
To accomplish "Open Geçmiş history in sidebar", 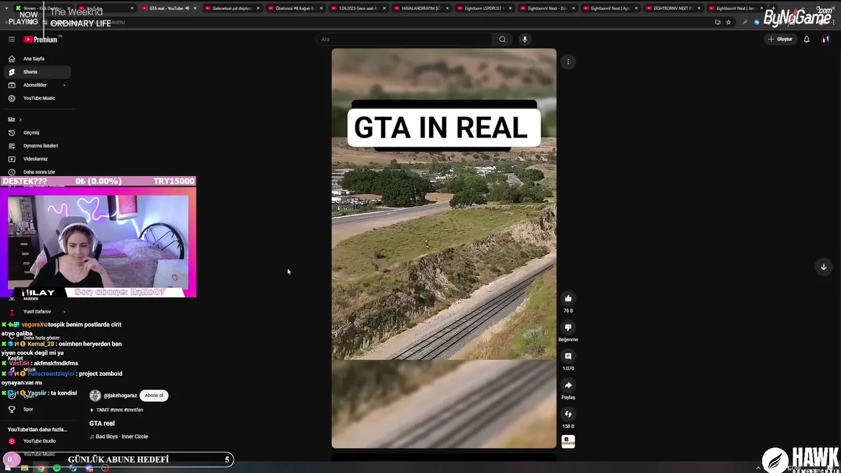I will click(x=38, y=133).
